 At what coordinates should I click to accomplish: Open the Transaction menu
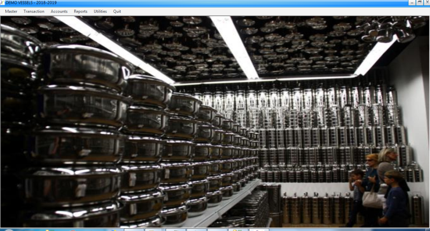[x=34, y=11]
